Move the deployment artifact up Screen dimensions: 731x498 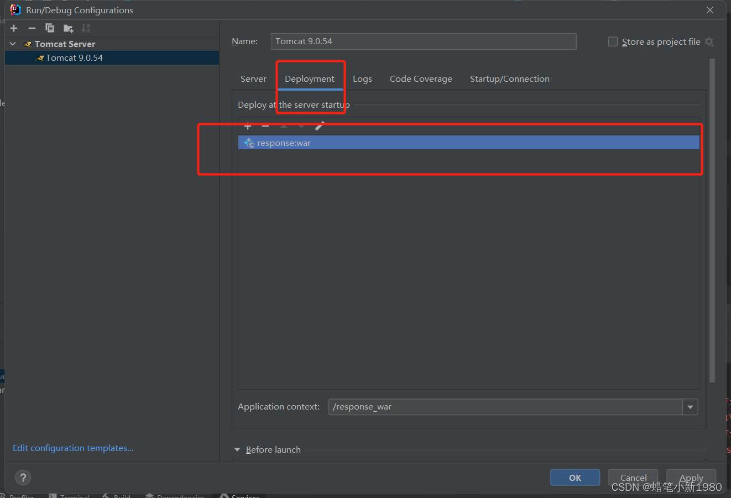284,126
